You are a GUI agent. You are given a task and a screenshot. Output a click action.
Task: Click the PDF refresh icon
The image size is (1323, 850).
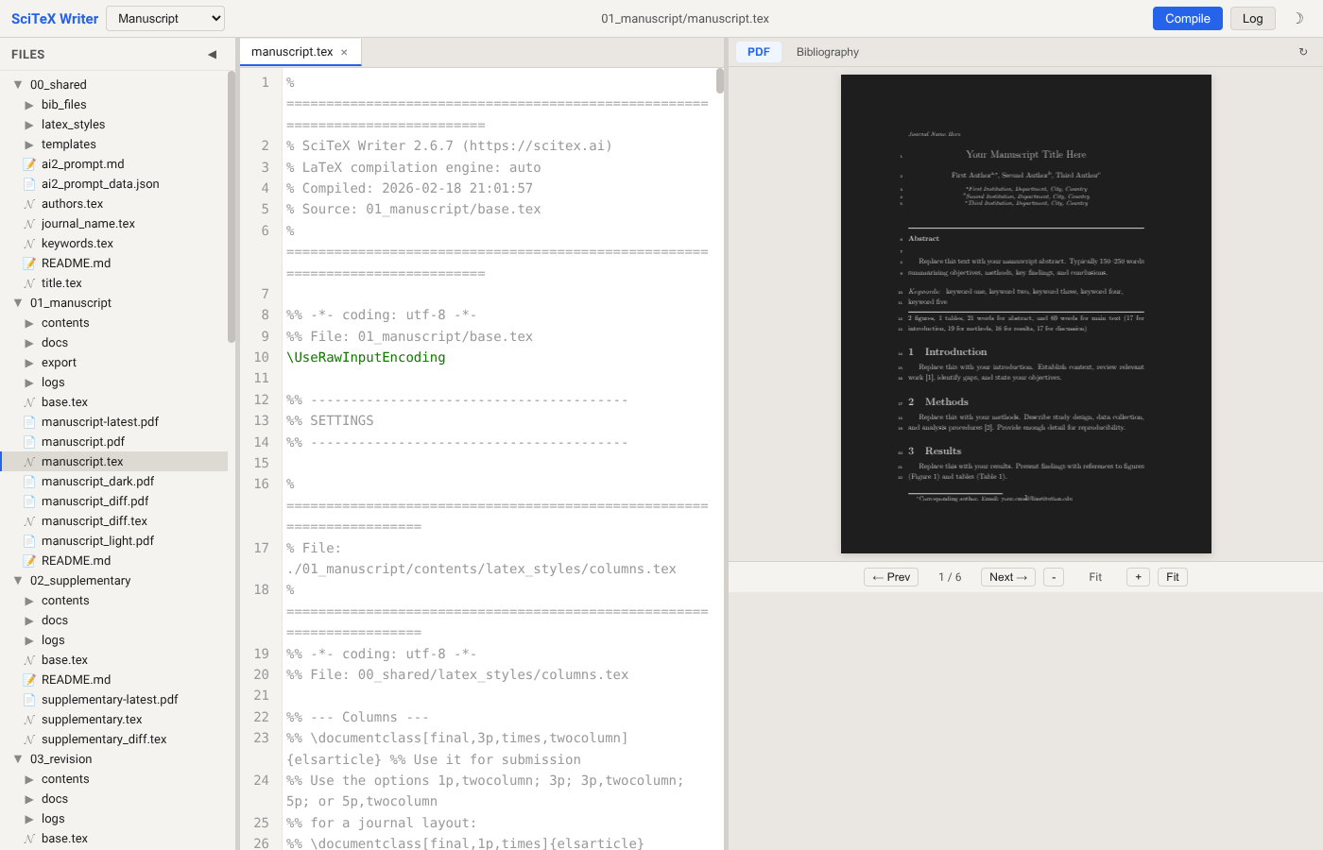[x=1303, y=52]
